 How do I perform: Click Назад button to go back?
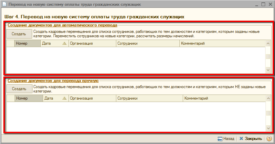tap(226, 139)
